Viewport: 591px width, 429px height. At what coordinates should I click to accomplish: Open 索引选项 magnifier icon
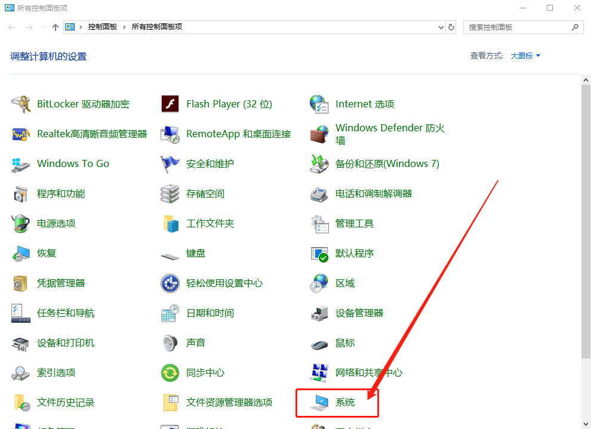[x=21, y=373]
